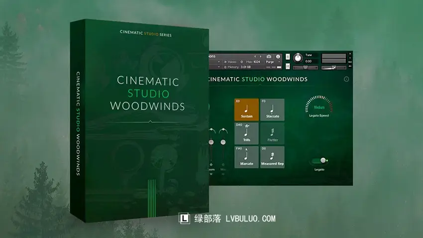Toggle the Legato switch
This screenshot has width=423, height=238.
[x=319, y=160]
